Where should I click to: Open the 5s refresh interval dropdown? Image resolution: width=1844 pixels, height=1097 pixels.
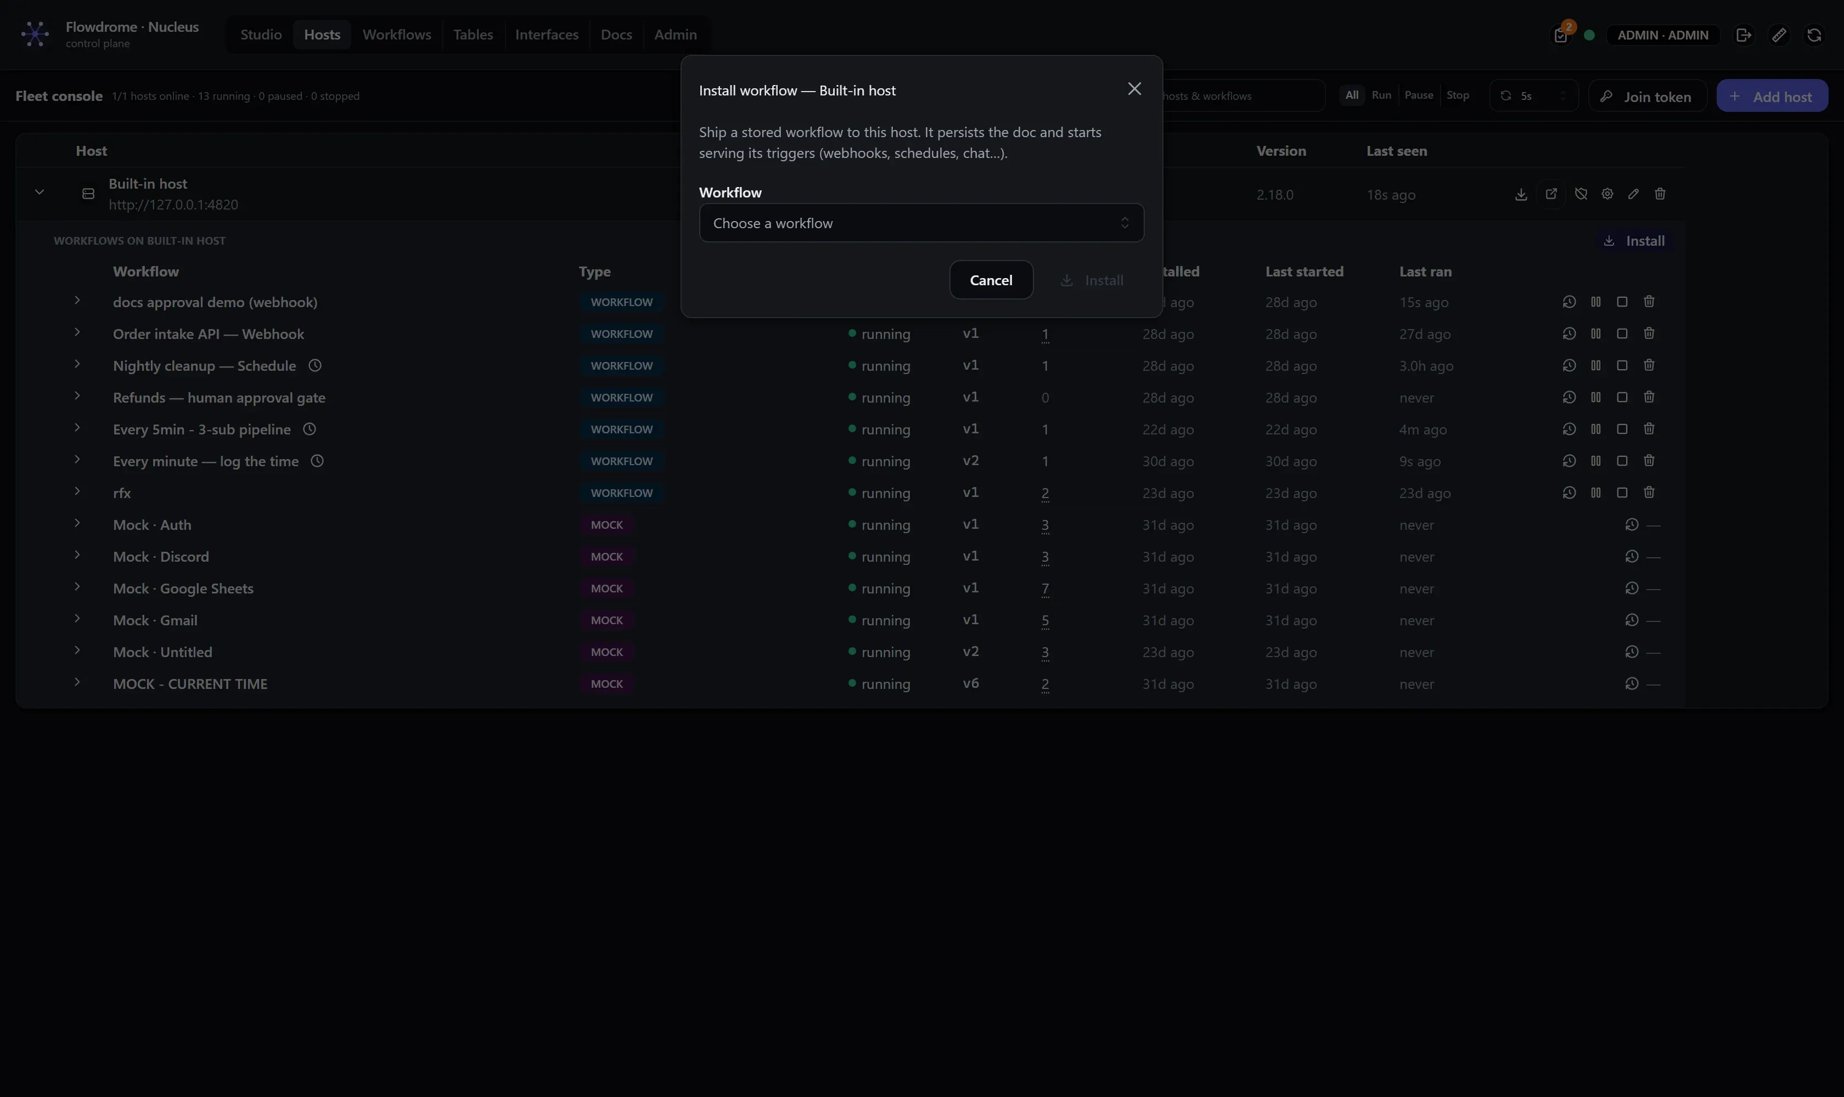1533,95
